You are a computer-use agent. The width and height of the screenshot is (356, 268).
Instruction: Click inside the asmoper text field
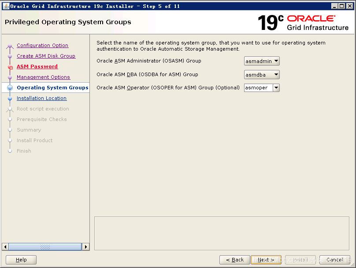(258, 88)
